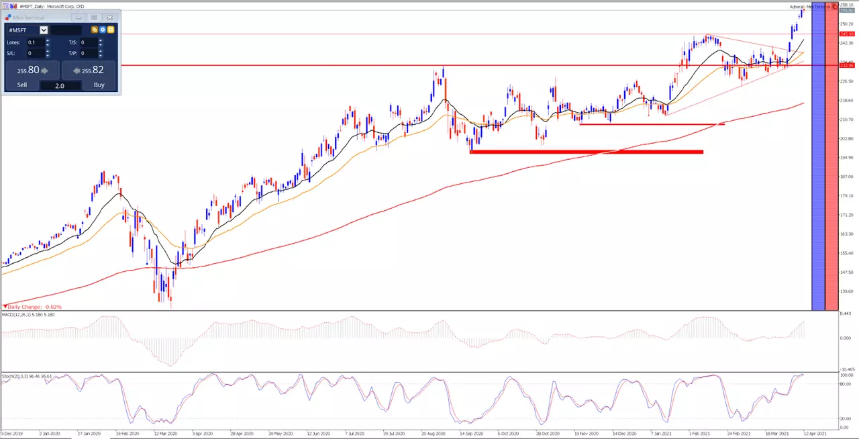Viewport: 859px width, 439px height.
Task: Expand the #MSFT symbol dropdown
Action: pyautogui.click(x=44, y=30)
